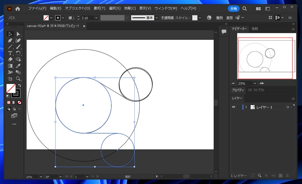Viewport: 302px width, 184px height.
Task: Select the Gradient tool
Action: point(10,66)
